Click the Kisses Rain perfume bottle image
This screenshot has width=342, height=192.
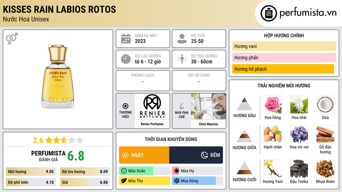click(x=58, y=77)
